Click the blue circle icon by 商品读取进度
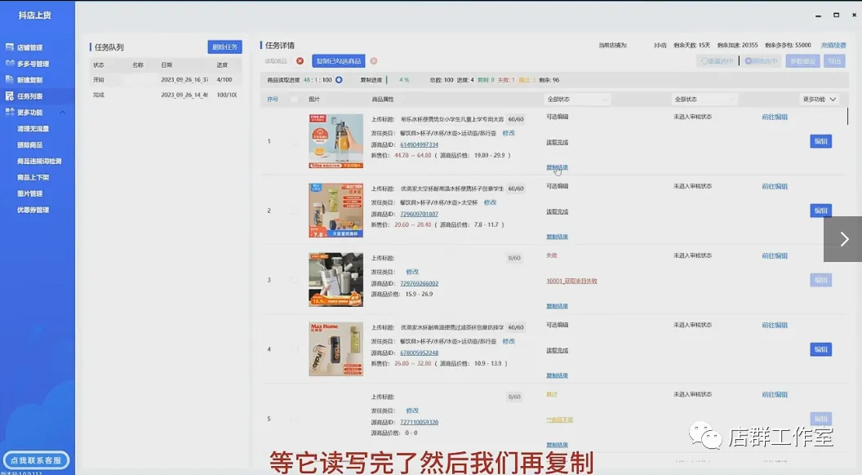This screenshot has height=475, width=862. click(339, 80)
